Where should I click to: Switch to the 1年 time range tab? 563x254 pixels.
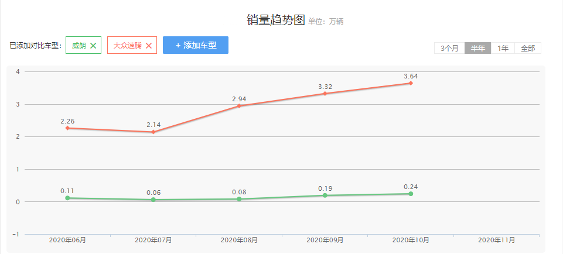click(x=503, y=48)
